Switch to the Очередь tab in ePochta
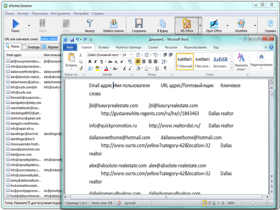The width and height of the screenshot is (280, 210). pos(31,47)
